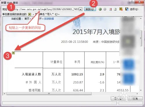Click the 万人次 unit in 入境旅游人数 row

coord(56,74)
